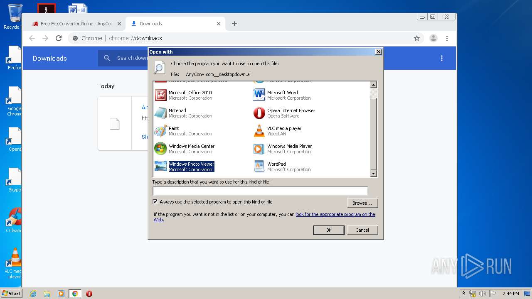Pick Opera Internet Browser icon
The height and width of the screenshot is (299, 532).
click(259, 113)
